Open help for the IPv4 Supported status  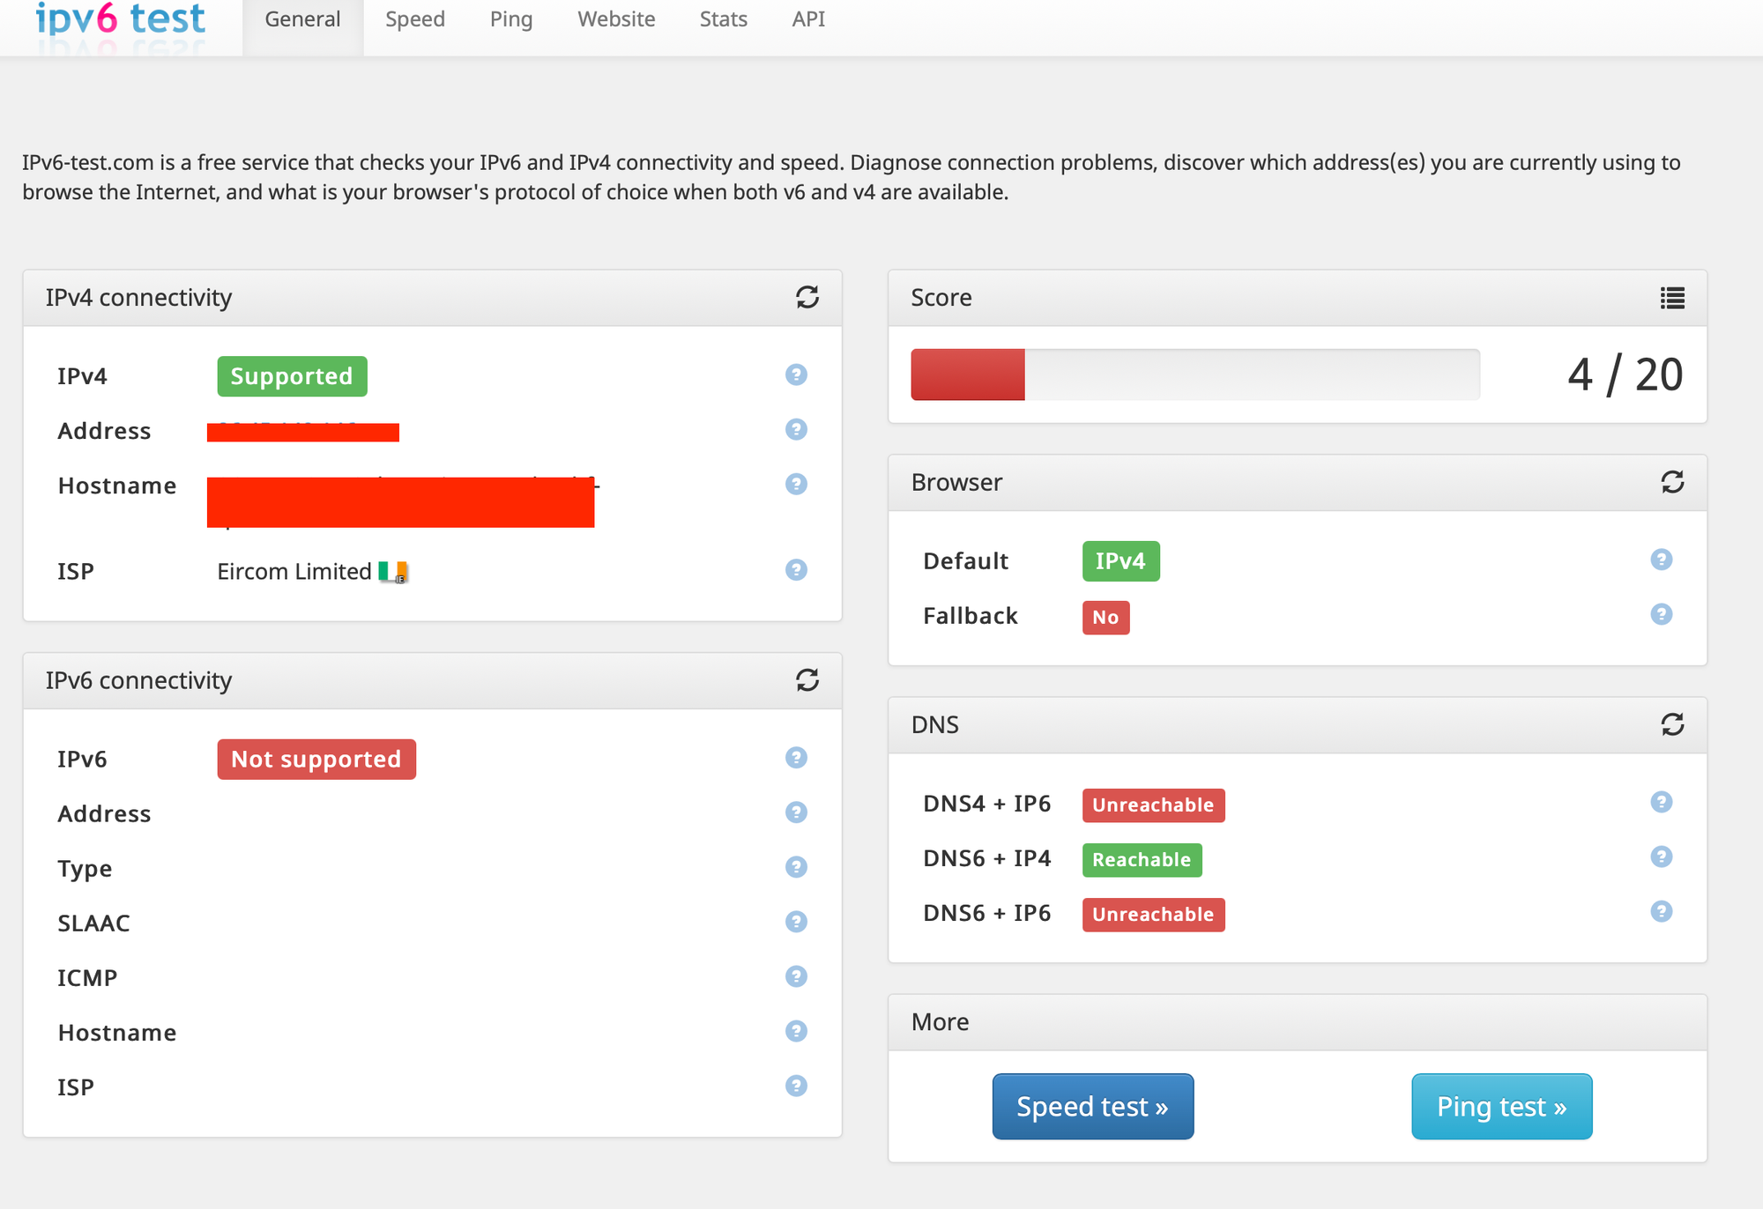(796, 375)
